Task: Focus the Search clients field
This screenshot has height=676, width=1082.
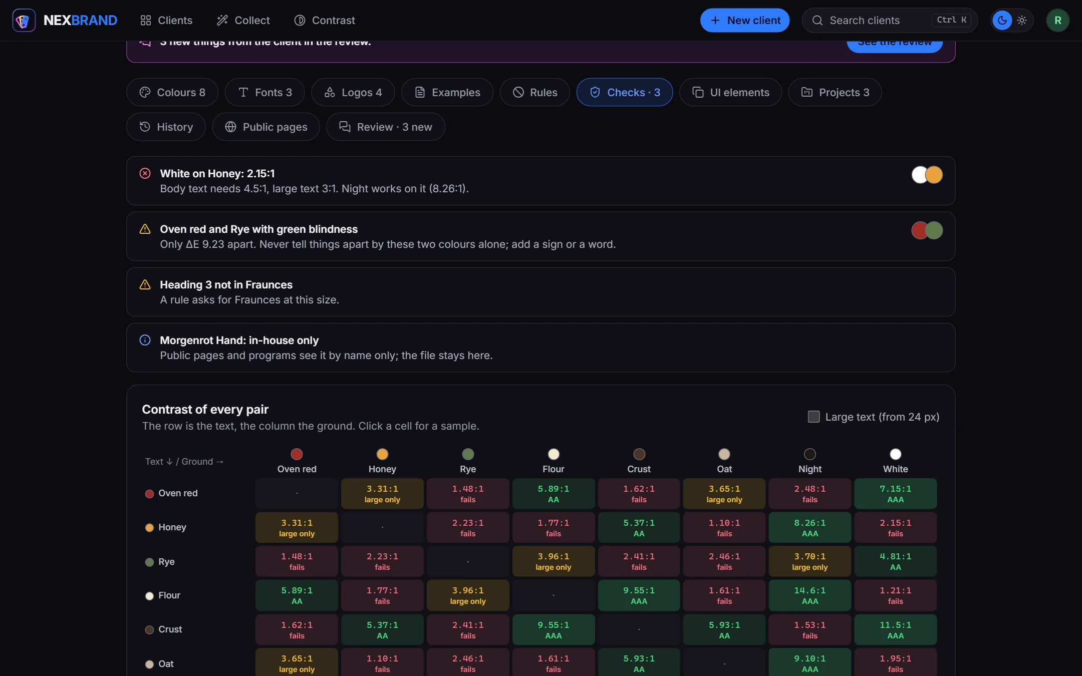Action: (x=890, y=21)
